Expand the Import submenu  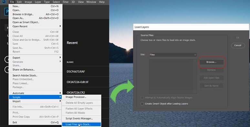coord(36,101)
